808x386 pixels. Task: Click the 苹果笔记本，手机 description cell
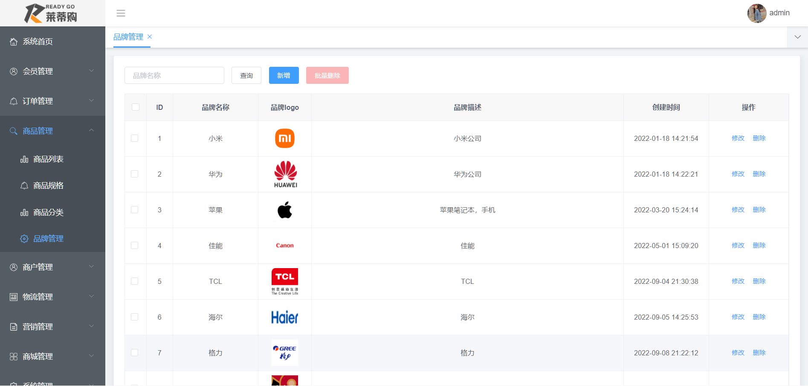[468, 210]
